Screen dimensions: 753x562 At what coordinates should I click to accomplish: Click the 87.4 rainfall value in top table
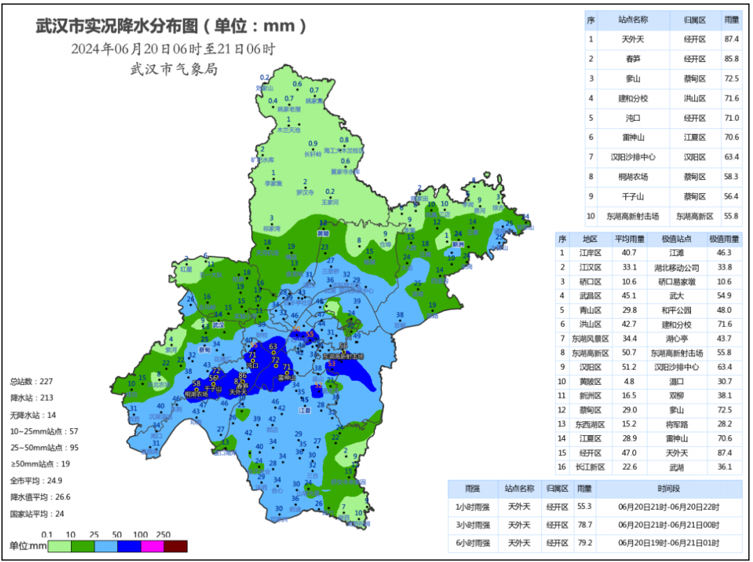coord(731,40)
